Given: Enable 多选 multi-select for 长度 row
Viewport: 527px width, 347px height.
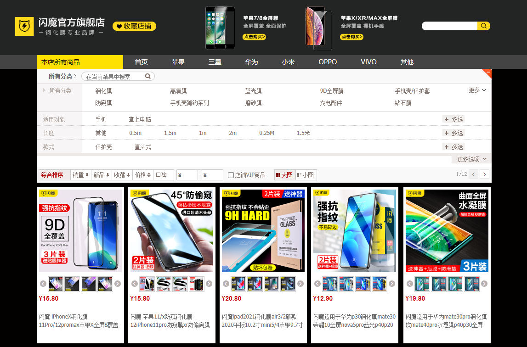Looking at the screenshot, I should click(453, 133).
